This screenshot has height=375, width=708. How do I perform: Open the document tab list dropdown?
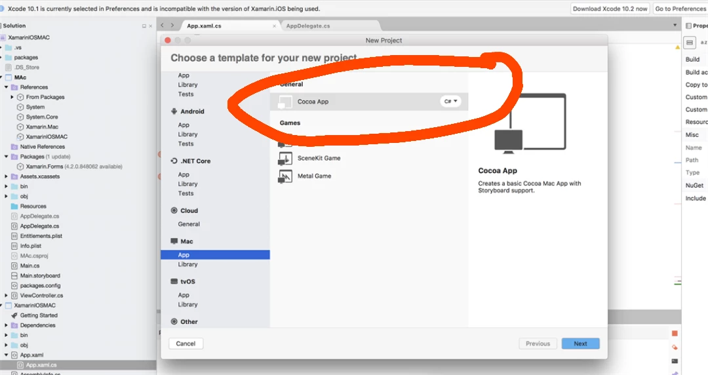(675, 26)
